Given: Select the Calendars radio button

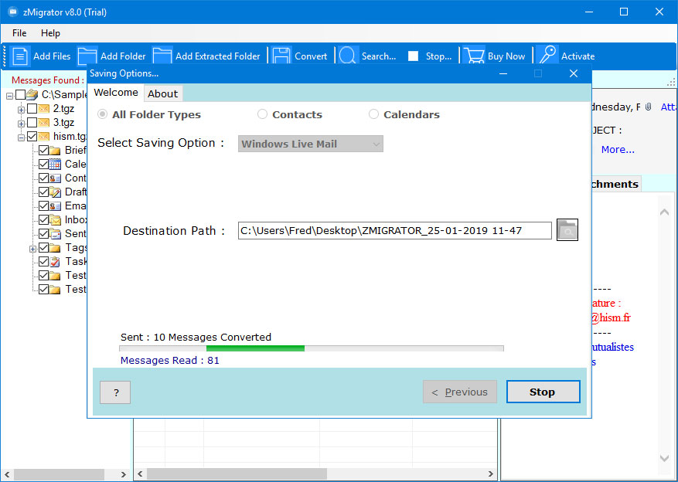Looking at the screenshot, I should pyautogui.click(x=373, y=114).
